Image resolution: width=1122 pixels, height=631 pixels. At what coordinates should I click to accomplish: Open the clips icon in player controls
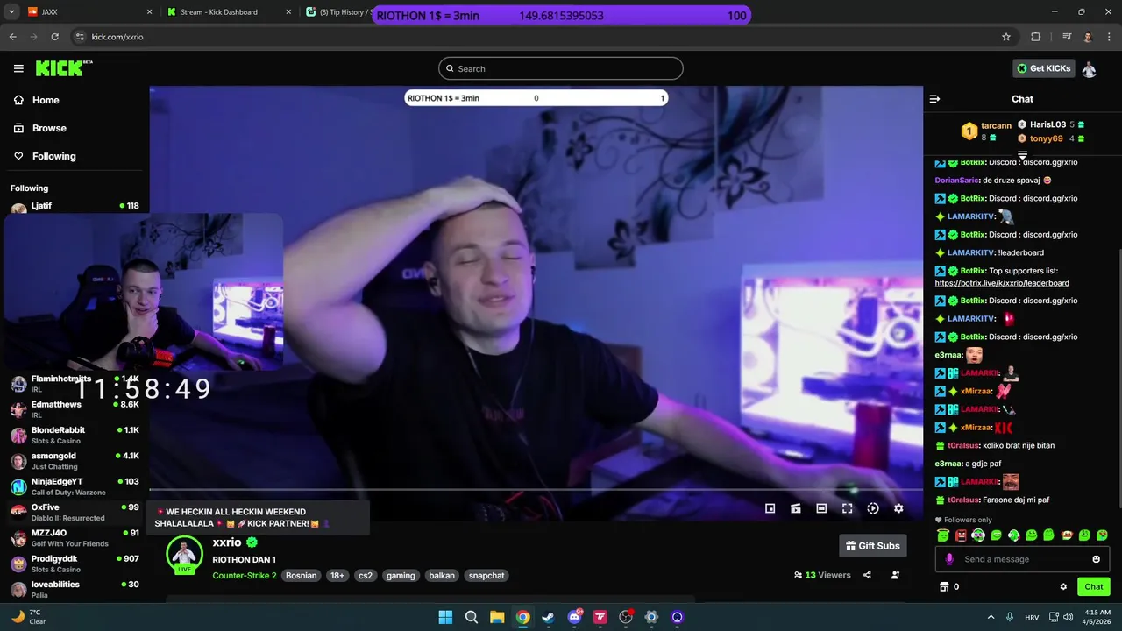click(x=796, y=508)
